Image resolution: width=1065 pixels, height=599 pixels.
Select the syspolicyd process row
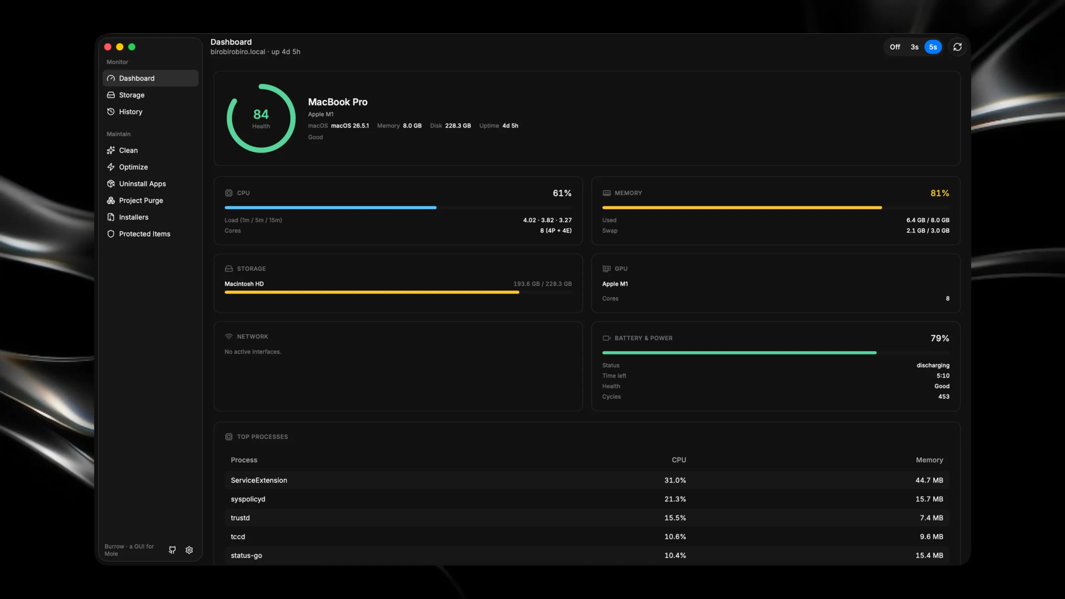(587, 499)
